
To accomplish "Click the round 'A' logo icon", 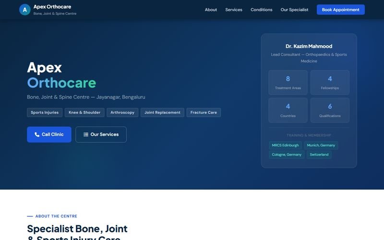I will point(25,10).
